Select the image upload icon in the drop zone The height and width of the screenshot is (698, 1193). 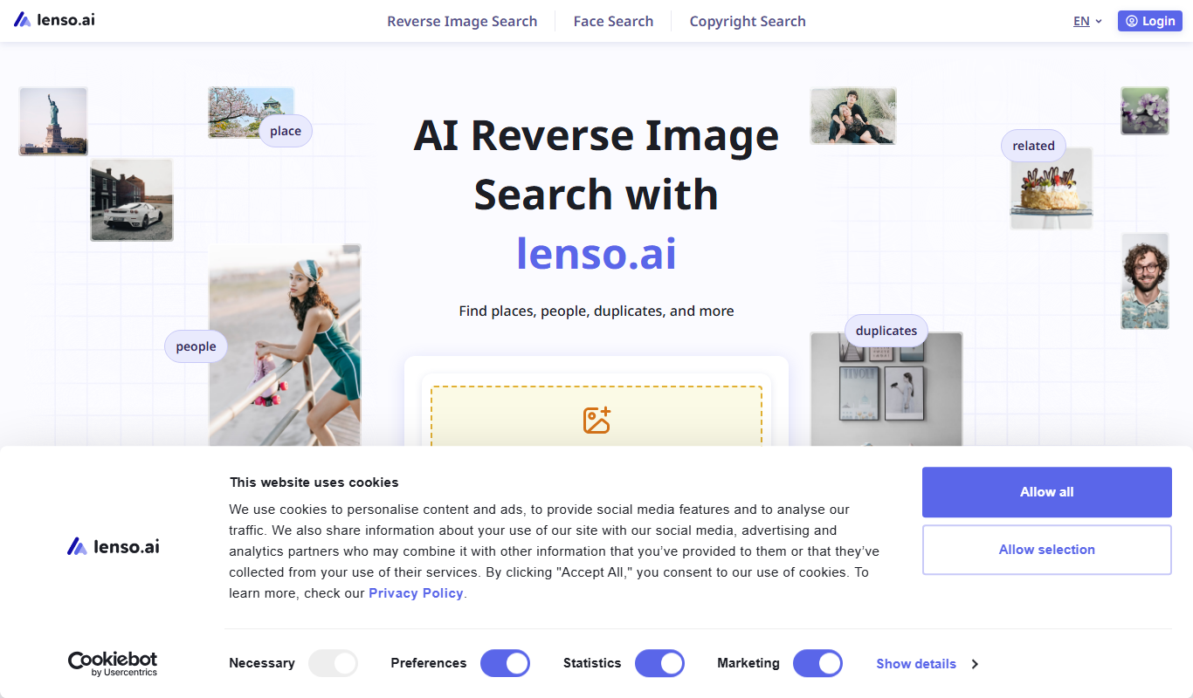point(596,420)
